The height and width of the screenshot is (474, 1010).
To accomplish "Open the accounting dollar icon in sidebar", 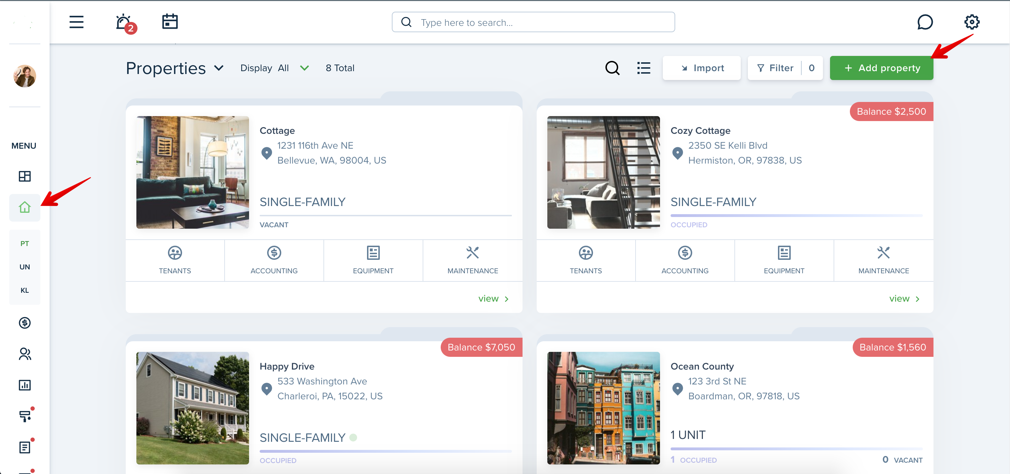I will click(x=25, y=323).
